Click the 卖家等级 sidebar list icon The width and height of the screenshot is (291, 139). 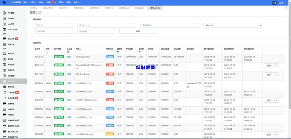(5, 87)
